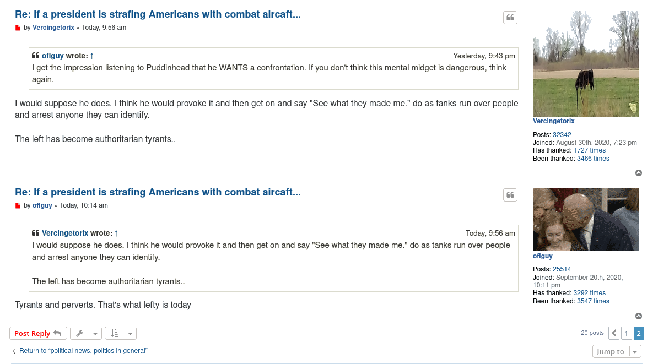
Task: Follow the up arrow beside 'Vercingetorix wrote:'
Action: pyautogui.click(x=116, y=233)
